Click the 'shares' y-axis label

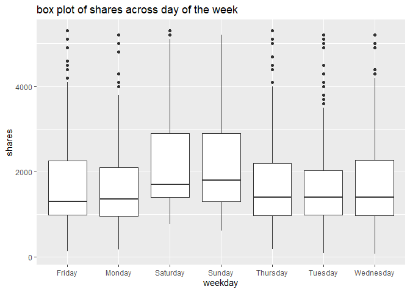pos(9,143)
